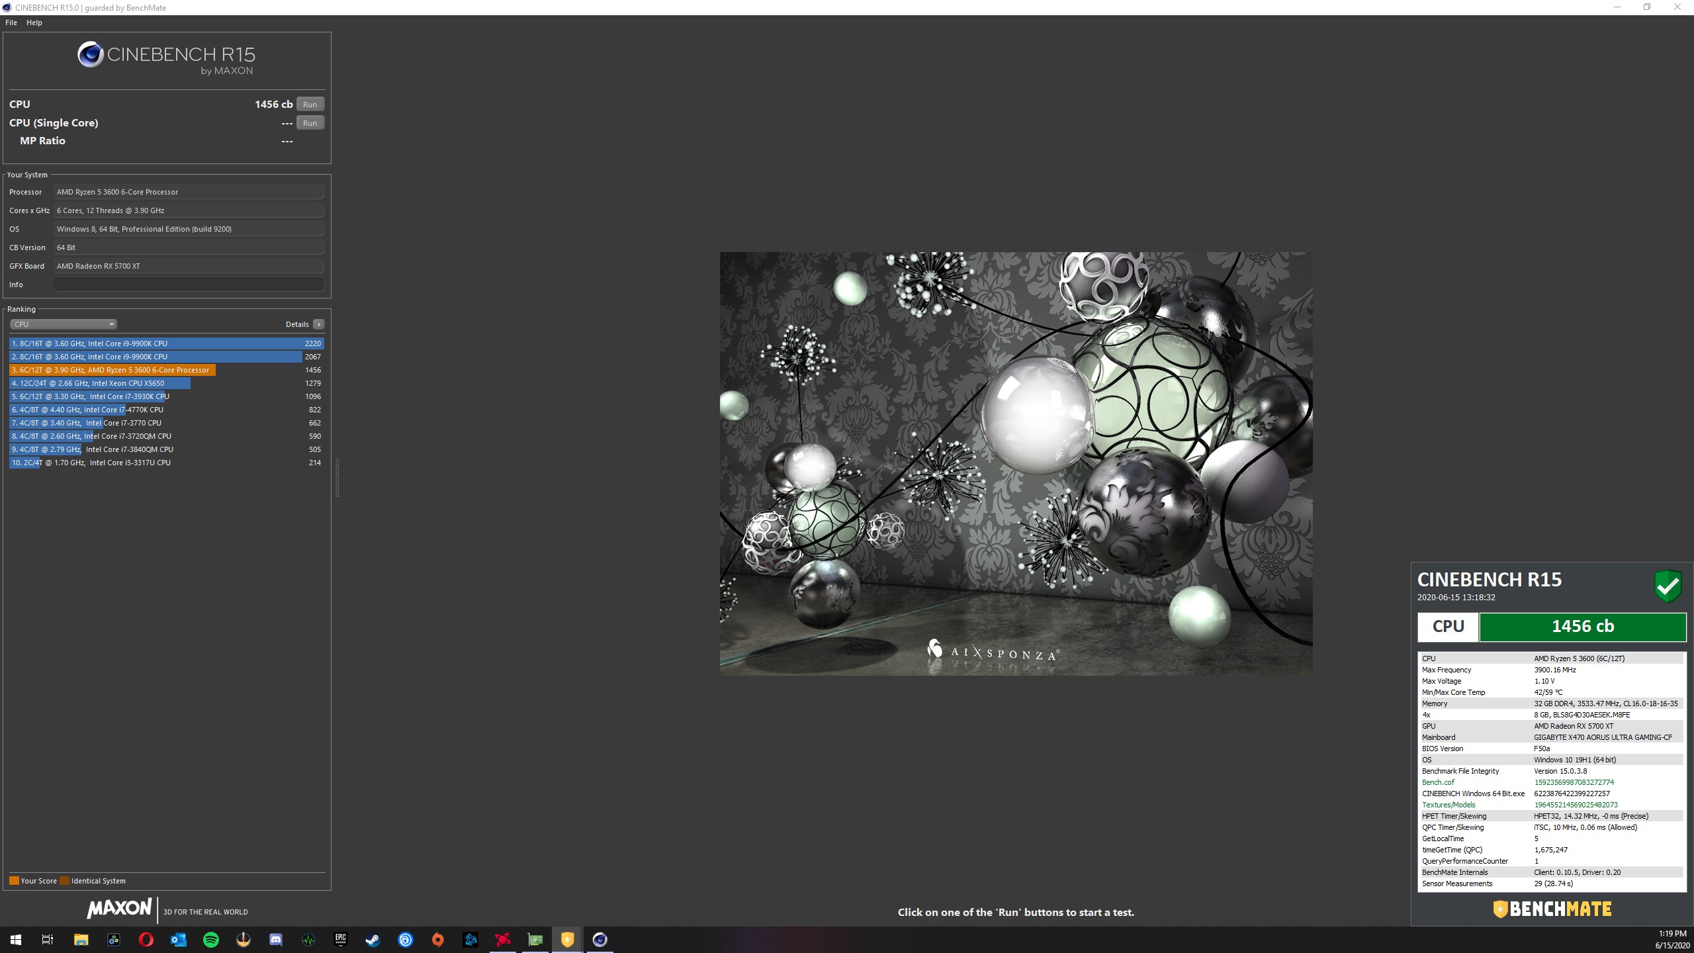This screenshot has width=1694, height=953.
Task: Select Core i7-4770K ranking row
Action: pos(167,410)
